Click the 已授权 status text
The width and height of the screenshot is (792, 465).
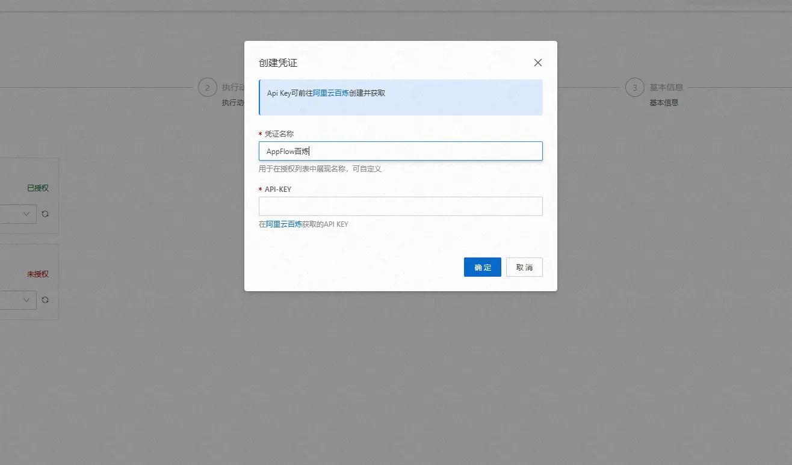(x=38, y=188)
